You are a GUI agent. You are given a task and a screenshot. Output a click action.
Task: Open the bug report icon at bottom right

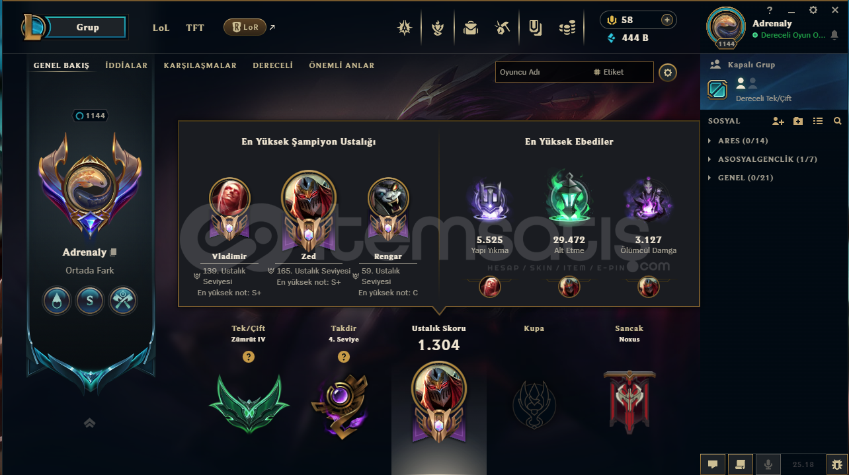(x=836, y=464)
